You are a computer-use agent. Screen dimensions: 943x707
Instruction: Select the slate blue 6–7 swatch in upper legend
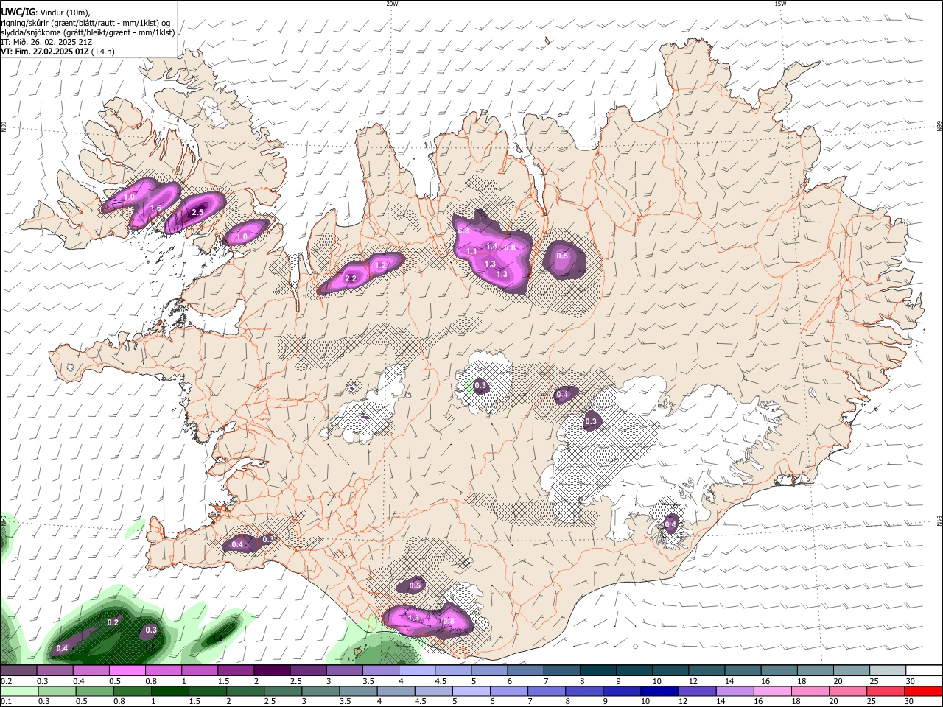(x=527, y=671)
